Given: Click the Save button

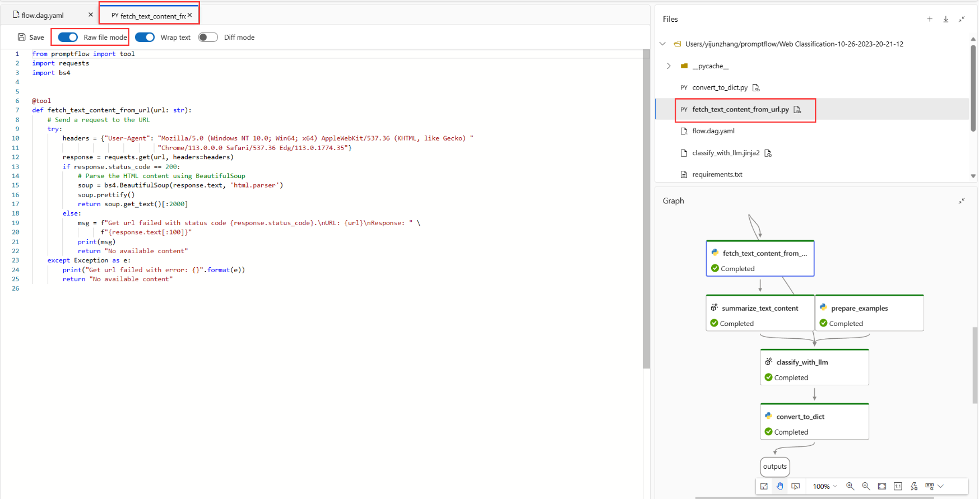Looking at the screenshot, I should pos(31,38).
